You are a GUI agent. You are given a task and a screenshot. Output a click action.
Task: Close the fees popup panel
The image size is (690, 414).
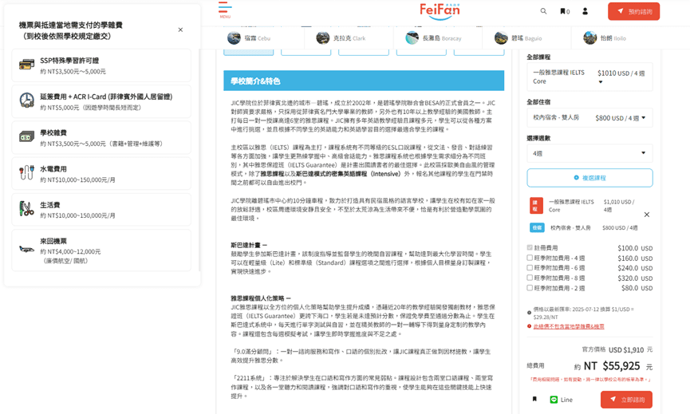[x=180, y=30]
